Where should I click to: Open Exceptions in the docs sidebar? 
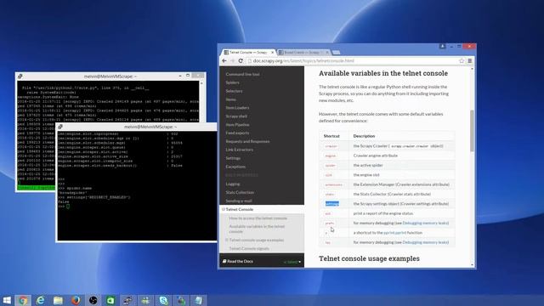tap(235, 167)
